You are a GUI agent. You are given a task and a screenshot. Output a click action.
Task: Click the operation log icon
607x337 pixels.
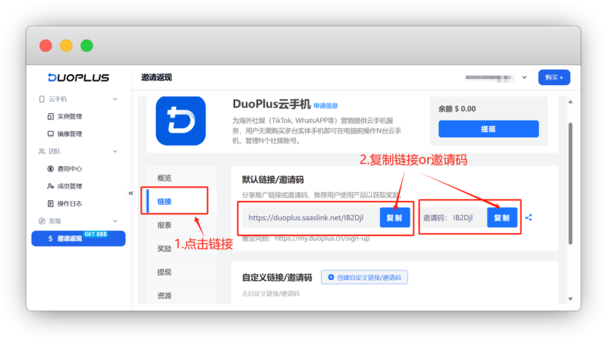[x=50, y=203]
